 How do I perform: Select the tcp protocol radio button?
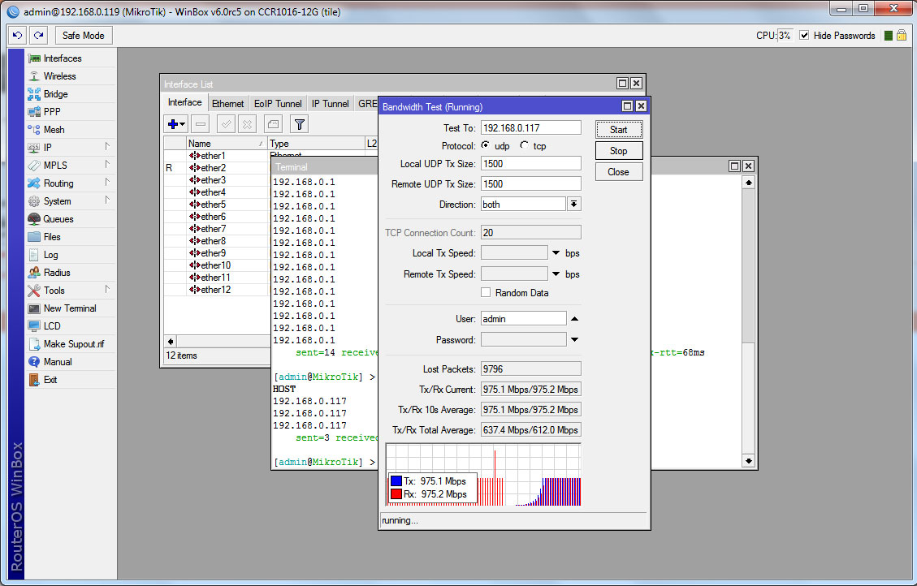(x=525, y=145)
